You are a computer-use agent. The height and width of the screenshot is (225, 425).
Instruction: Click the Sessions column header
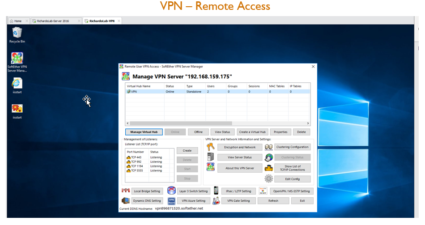pos(257,86)
